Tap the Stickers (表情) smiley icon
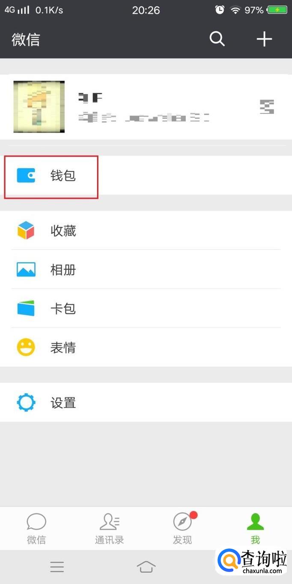Image resolution: width=292 pixels, height=584 pixels. pos(26,347)
